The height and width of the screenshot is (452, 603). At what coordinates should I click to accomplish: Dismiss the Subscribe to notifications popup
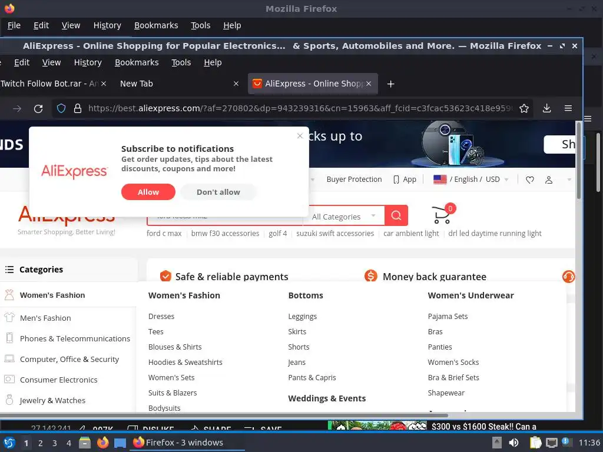(x=300, y=136)
